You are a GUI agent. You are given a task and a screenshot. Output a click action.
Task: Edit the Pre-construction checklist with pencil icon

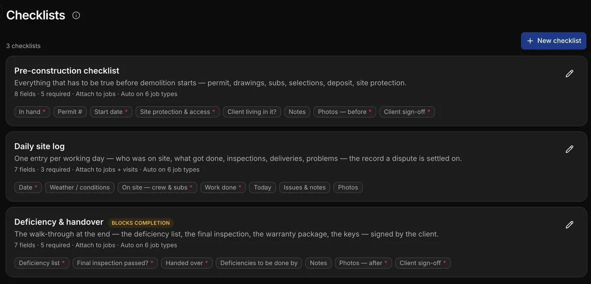pyautogui.click(x=569, y=74)
